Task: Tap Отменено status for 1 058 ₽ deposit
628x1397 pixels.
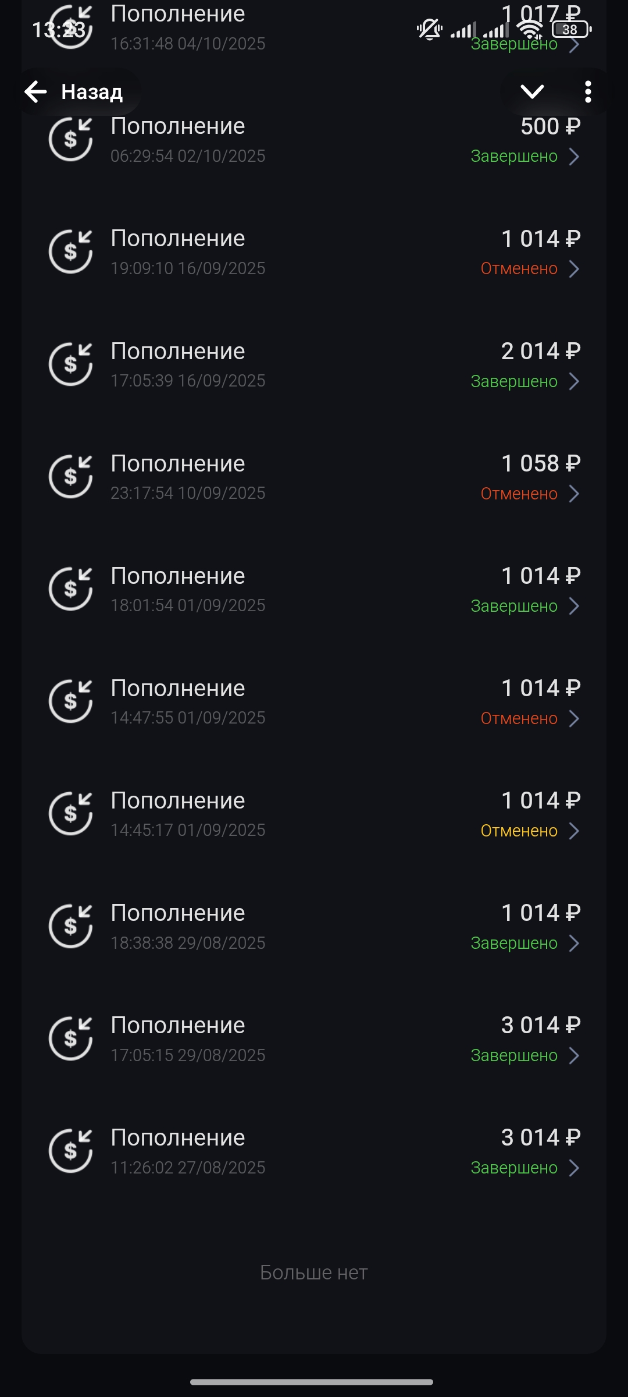Action: 519,494
